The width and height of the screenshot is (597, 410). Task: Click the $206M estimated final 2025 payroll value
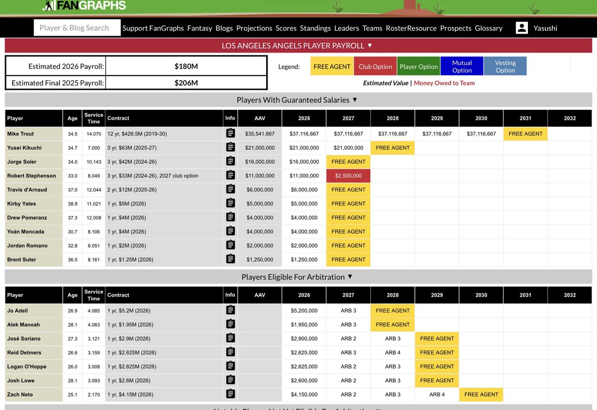186,83
